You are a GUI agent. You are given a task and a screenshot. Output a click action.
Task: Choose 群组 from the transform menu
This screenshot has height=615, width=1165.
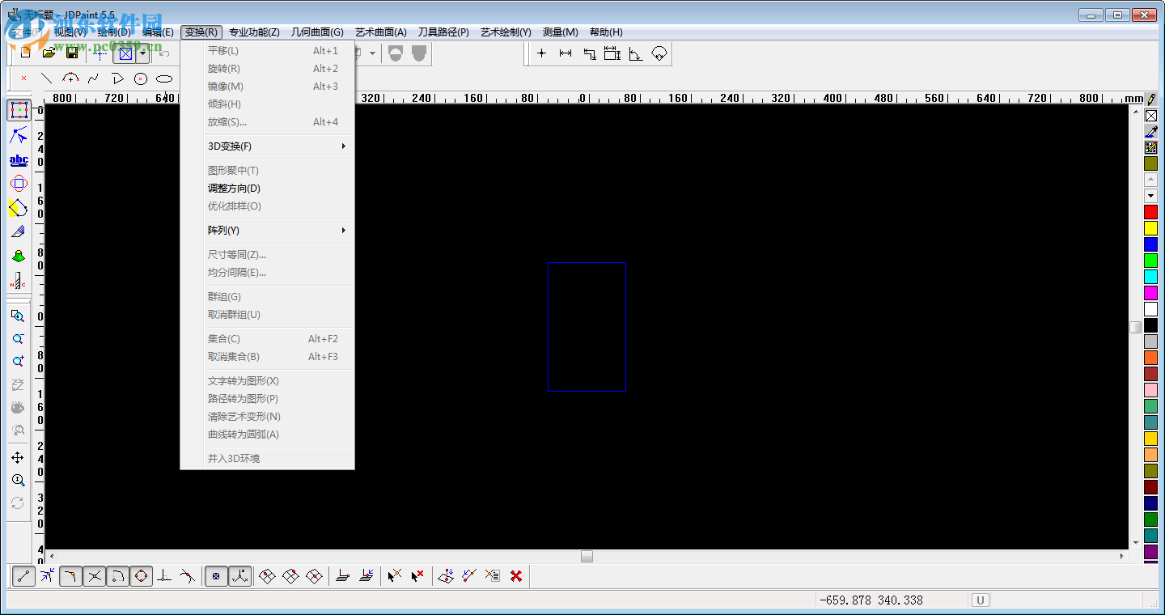(224, 296)
